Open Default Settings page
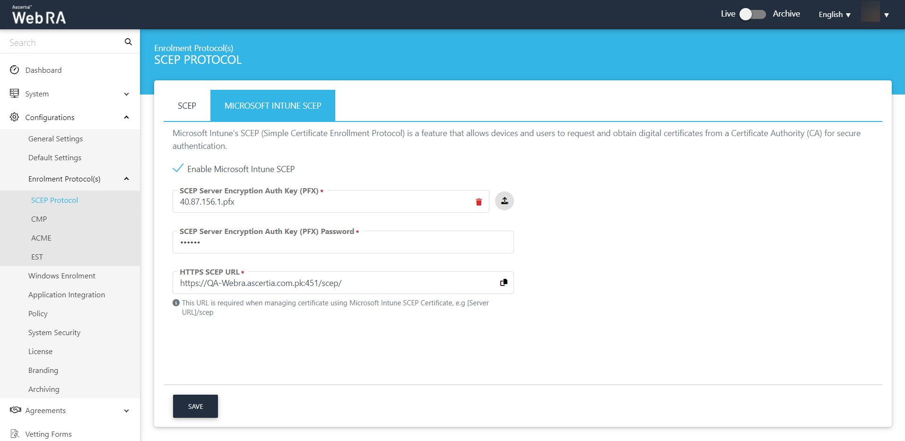 point(55,157)
